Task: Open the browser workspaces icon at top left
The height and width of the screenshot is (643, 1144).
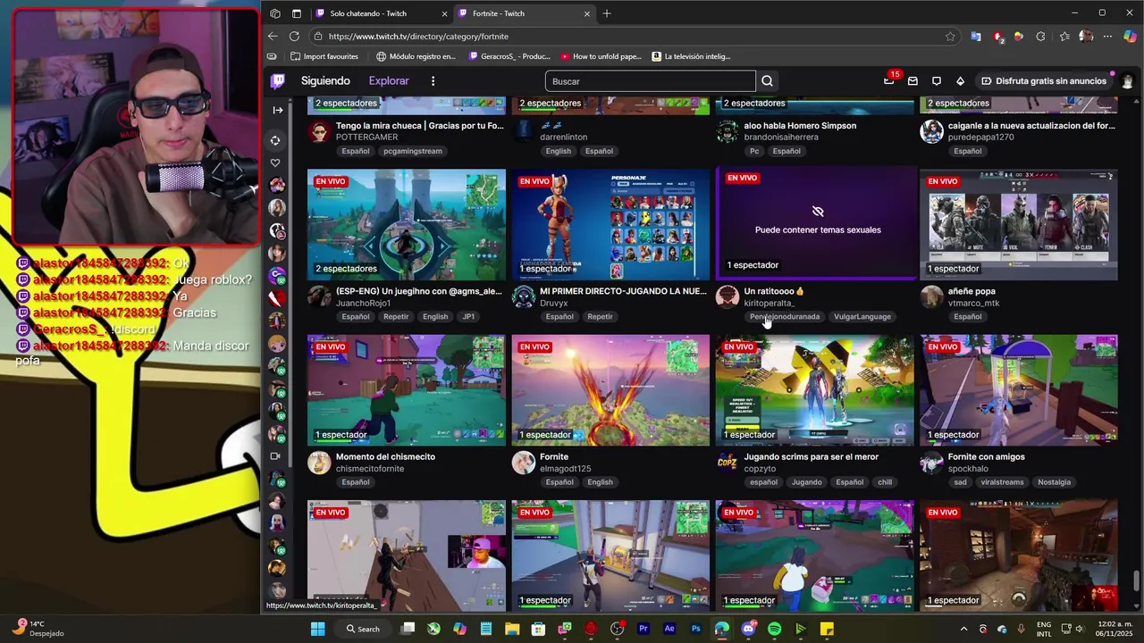Action: [x=275, y=13]
